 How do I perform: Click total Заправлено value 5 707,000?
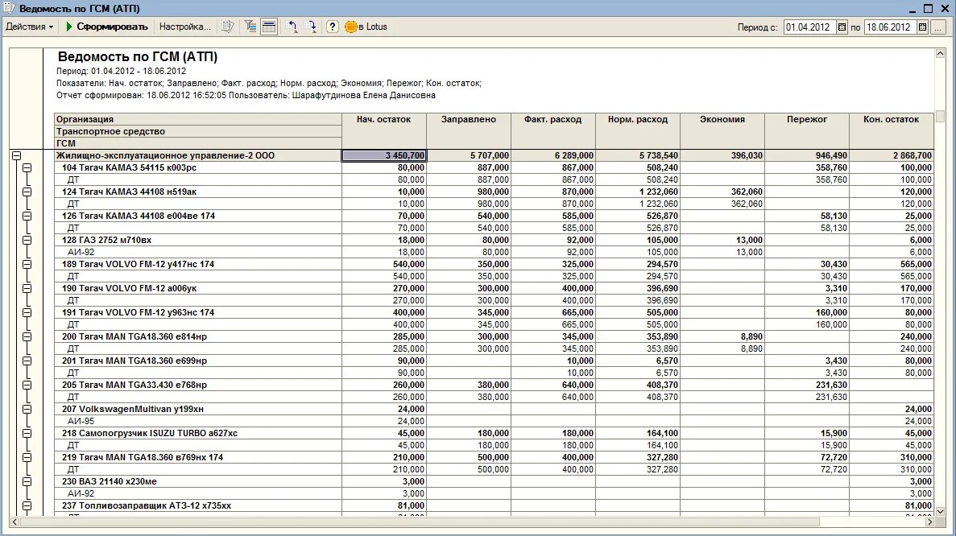469,156
